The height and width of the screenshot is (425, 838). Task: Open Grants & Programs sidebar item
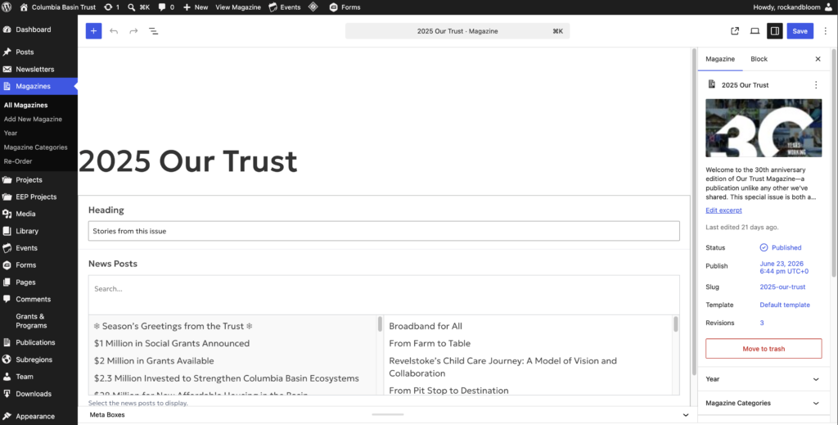click(32, 321)
